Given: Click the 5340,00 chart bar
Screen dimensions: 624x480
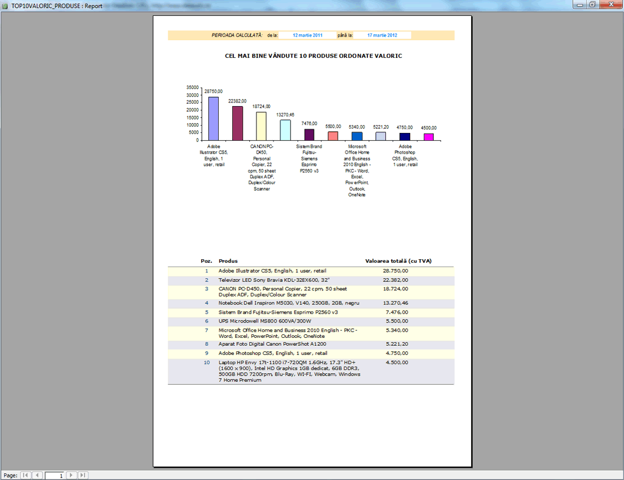Looking at the screenshot, I should [357, 136].
